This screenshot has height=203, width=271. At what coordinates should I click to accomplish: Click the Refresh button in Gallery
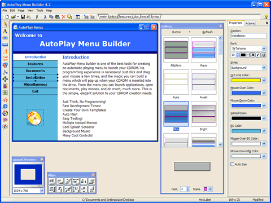207,32
